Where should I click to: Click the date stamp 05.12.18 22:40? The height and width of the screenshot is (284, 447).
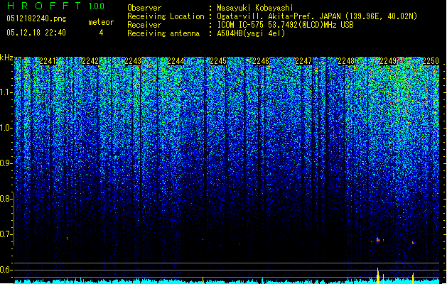pos(36,33)
